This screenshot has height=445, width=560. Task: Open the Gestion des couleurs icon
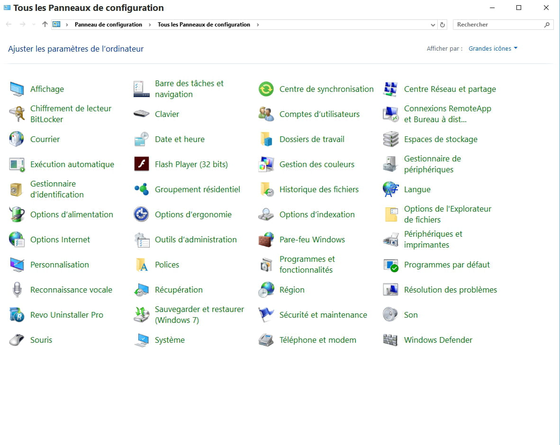pyautogui.click(x=266, y=164)
